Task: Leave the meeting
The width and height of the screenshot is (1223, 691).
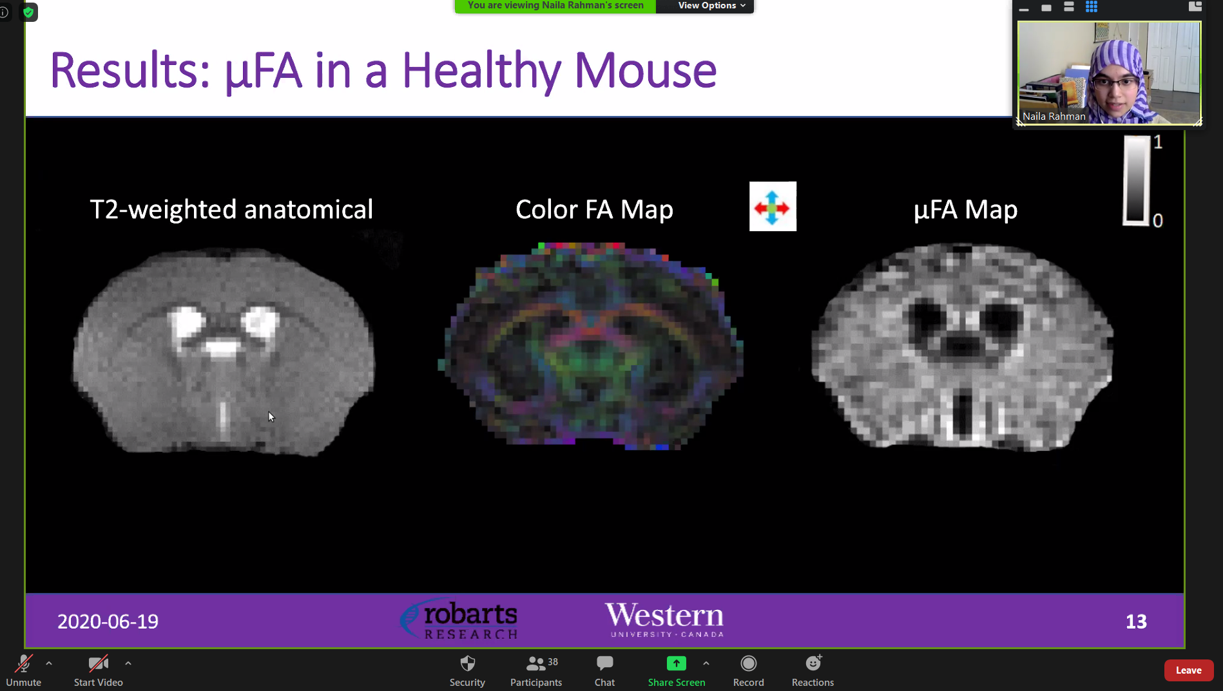Action: pyautogui.click(x=1188, y=670)
